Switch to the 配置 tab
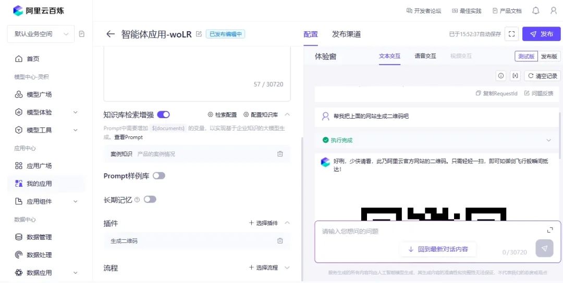This screenshot has width=563, height=283. [x=311, y=34]
